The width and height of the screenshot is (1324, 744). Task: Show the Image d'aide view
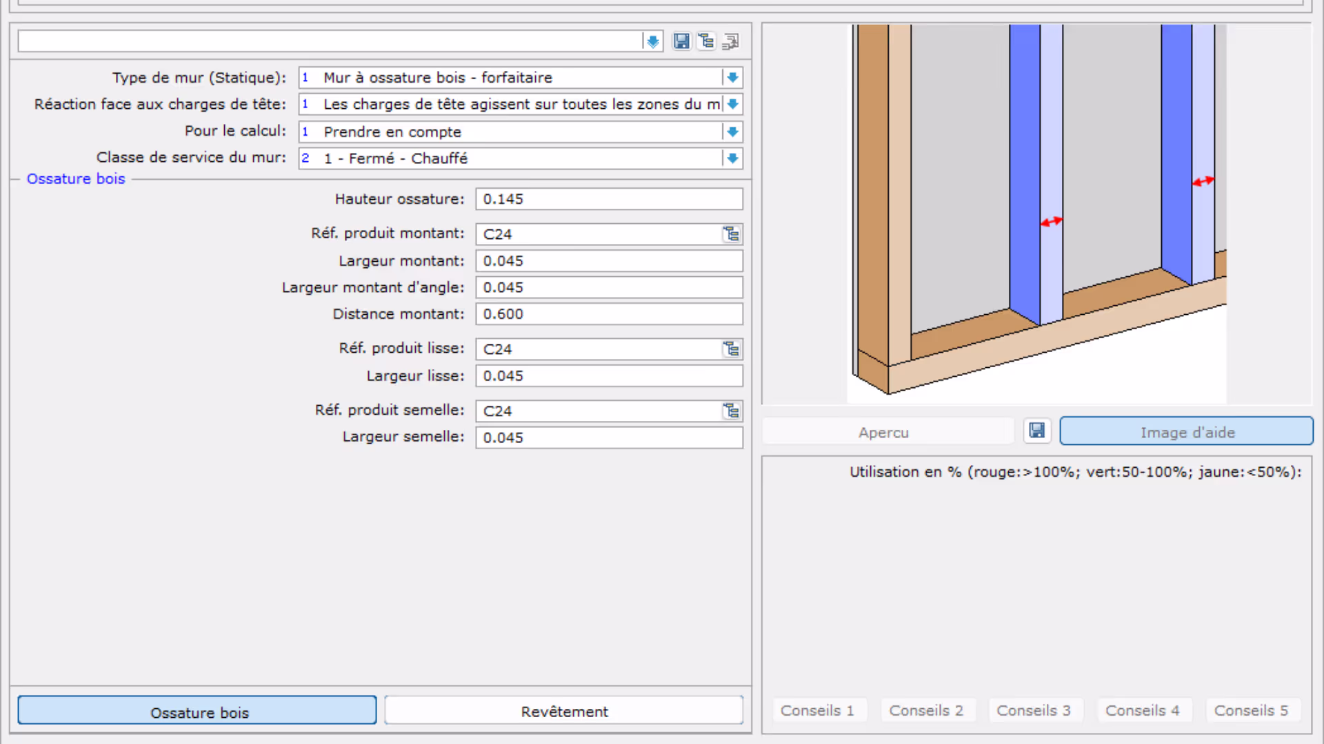coord(1186,432)
